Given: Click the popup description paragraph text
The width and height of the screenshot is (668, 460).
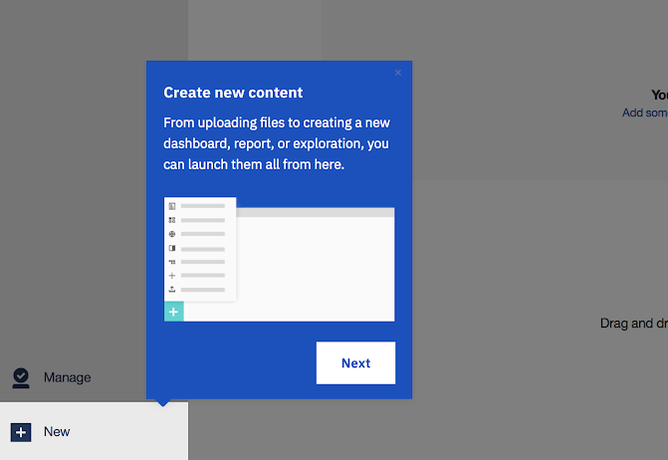Looking at the screenshot, I should click(x=277, y=143).
